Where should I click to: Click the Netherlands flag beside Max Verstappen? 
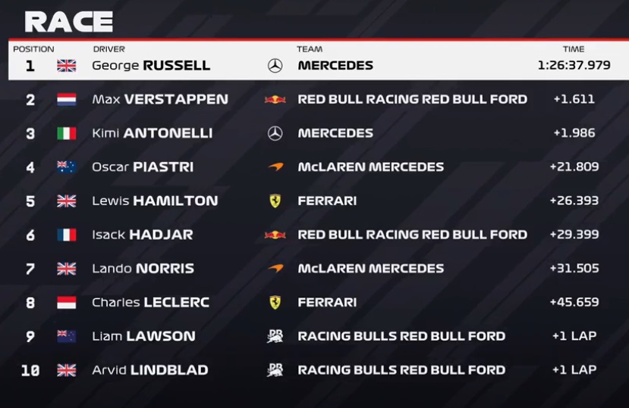pyautogui.click(x=67, y=99)
